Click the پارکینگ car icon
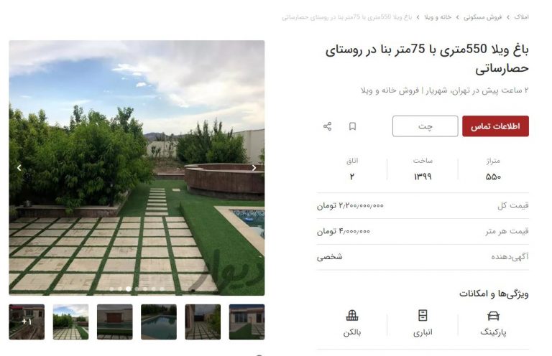 (x=493, y=316)
